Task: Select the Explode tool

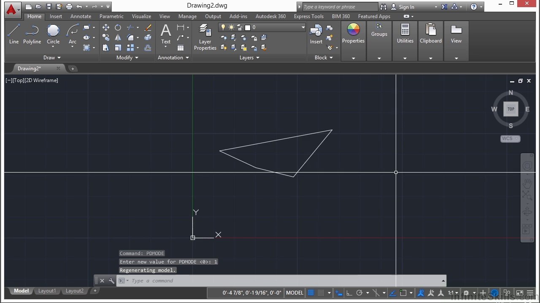Action: [x=148, y=37]
